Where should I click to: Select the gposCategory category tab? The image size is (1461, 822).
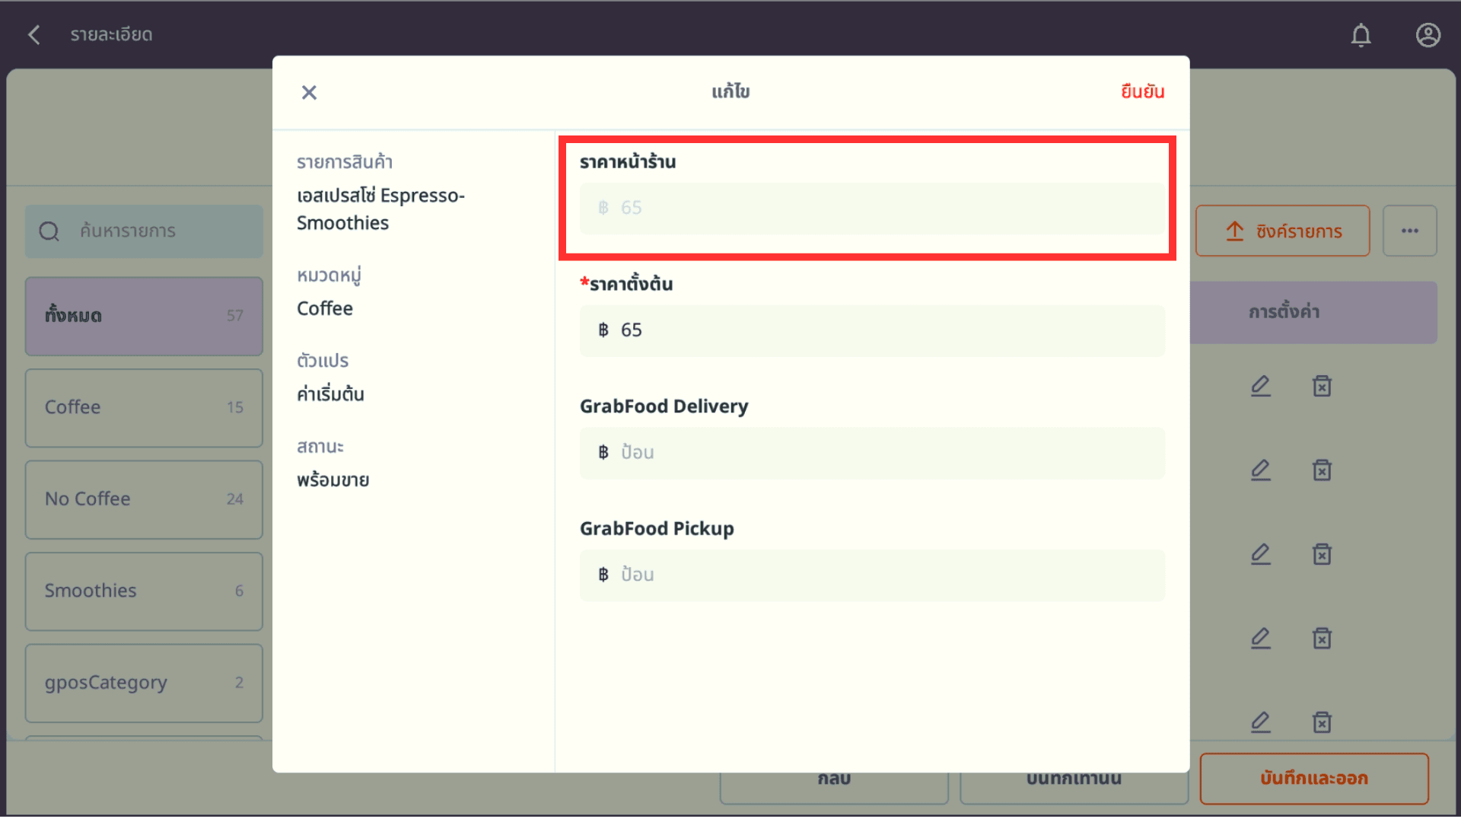coord(144,683)
